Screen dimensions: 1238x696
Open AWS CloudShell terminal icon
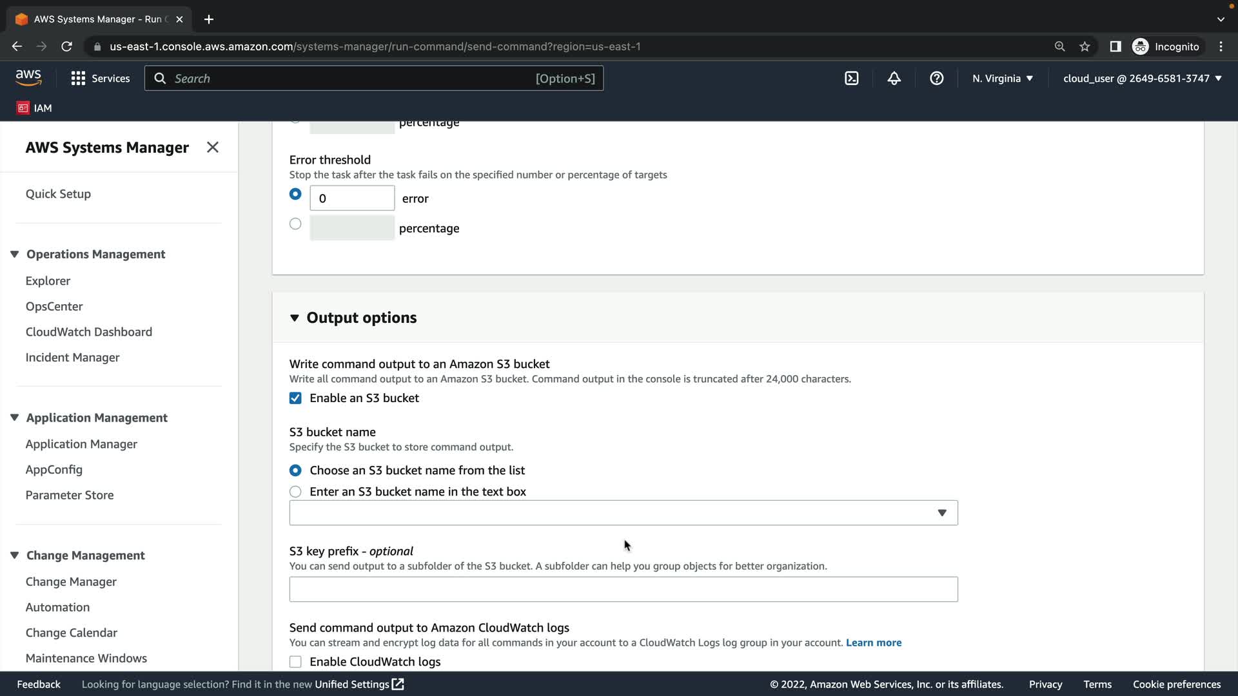click(851, 79)
